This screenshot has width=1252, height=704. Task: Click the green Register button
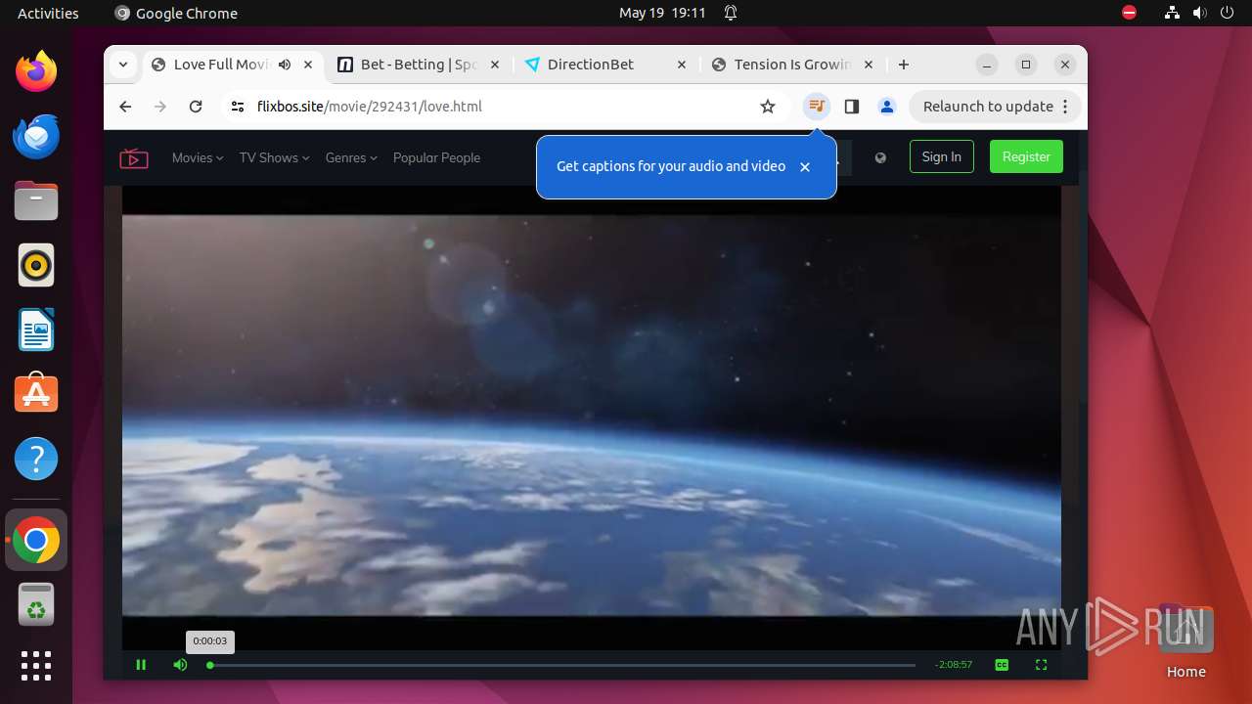(1026, 156)
